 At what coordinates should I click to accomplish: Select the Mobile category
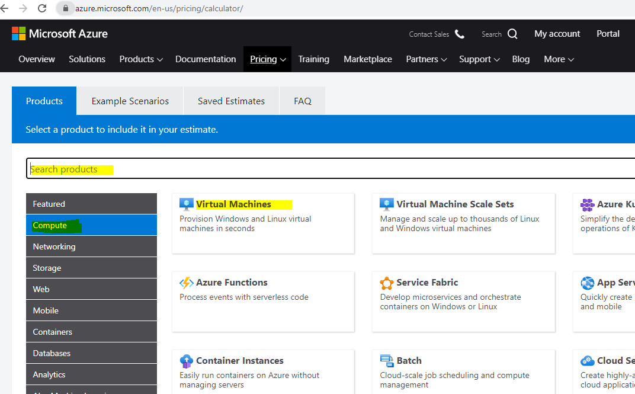point(92,310)
